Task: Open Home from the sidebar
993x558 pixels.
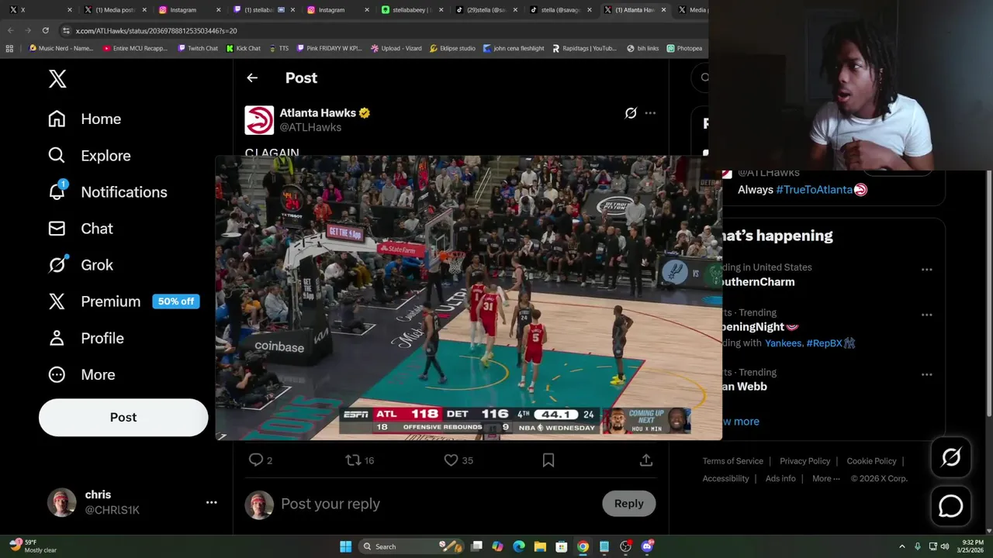Action: click(x=85, y=119)
